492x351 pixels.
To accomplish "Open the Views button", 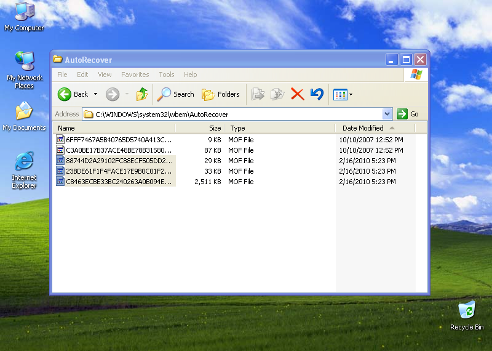I will click(x=340, y=94).
